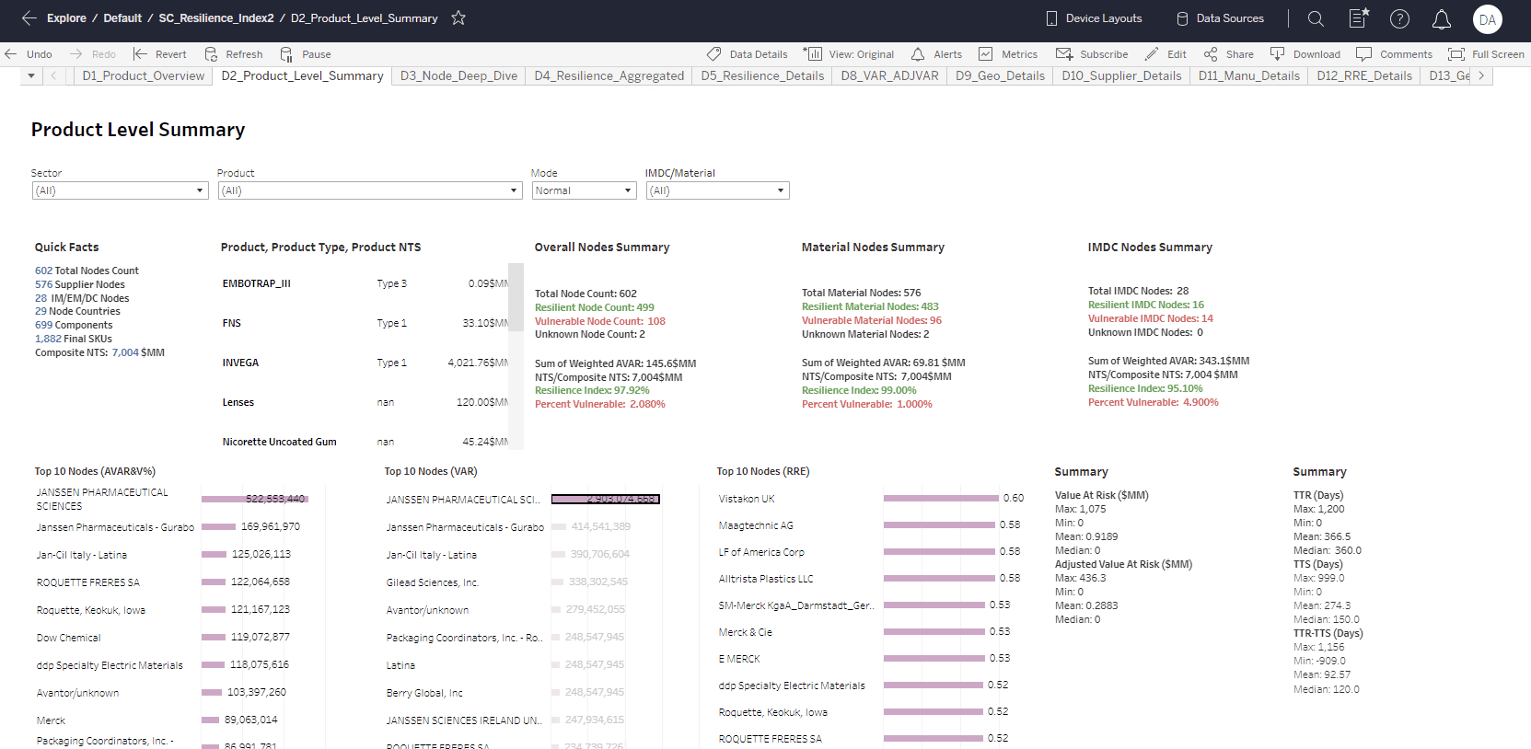The height and width of the screenshot is (749, 1531).
Task: Click the JANSSEN PHARMACEUTICAL SCIENCES AVAR bar
Action: click(255, 499)
